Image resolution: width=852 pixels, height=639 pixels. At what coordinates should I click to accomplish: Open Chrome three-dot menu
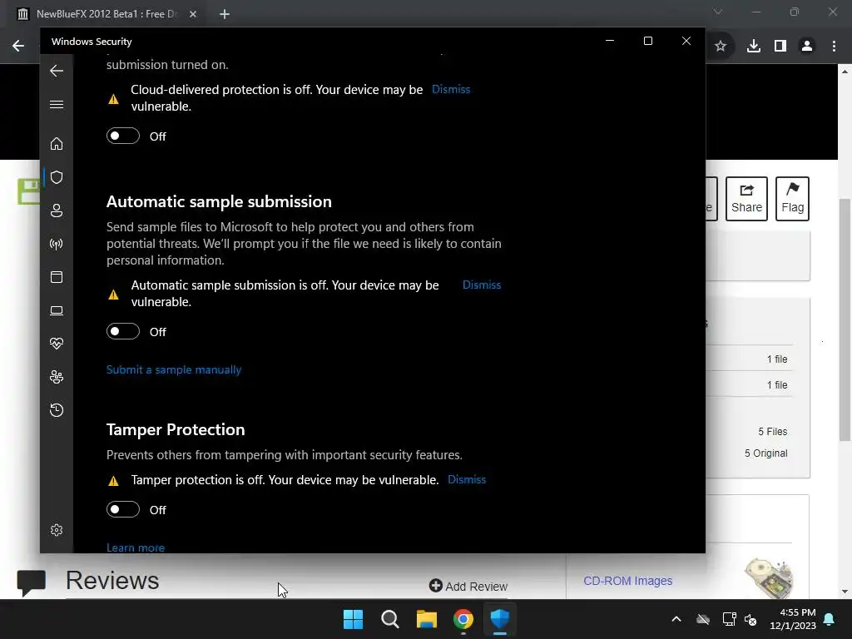[834, 47]
